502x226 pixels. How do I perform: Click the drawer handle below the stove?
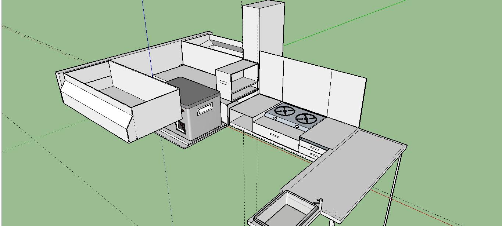click(x=275, y=136)
